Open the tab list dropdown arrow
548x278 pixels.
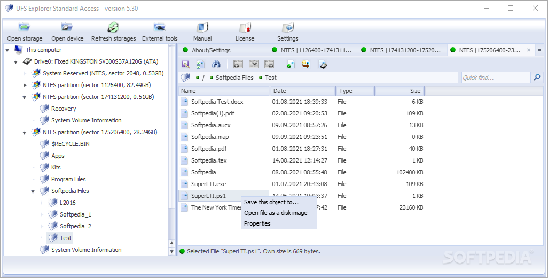[x=539, y=50]
